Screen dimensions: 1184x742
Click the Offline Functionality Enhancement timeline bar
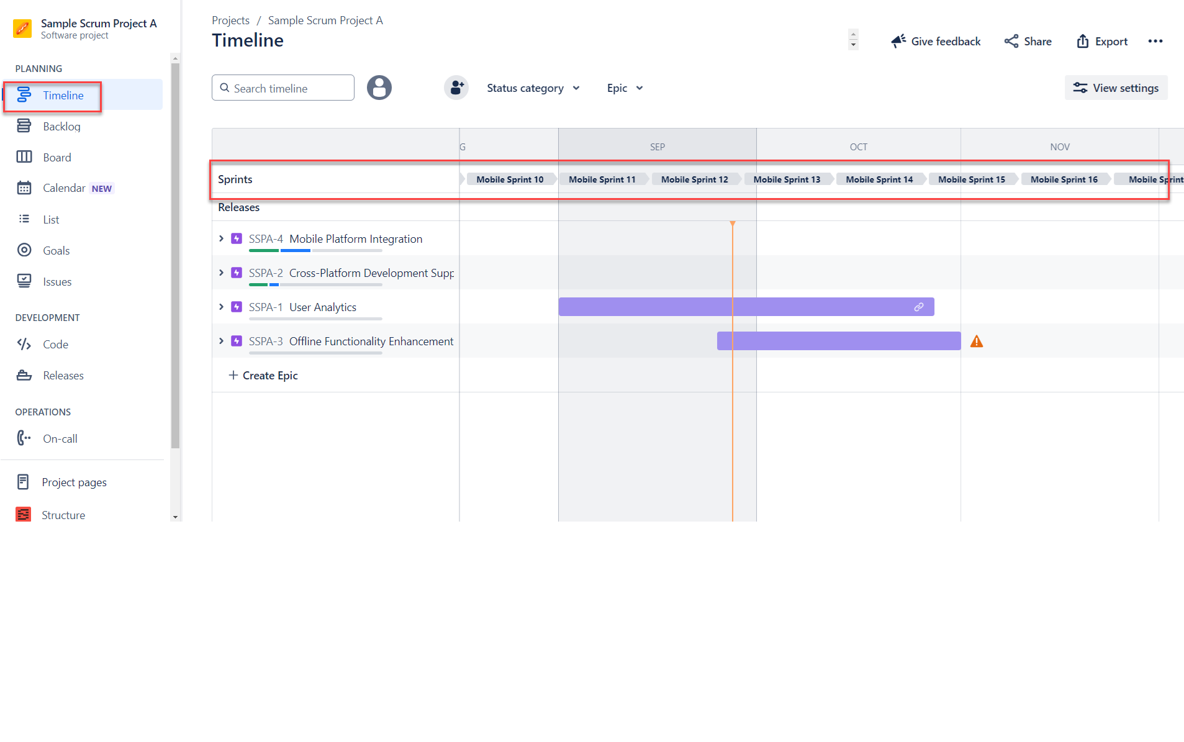[x=839, y=341]
